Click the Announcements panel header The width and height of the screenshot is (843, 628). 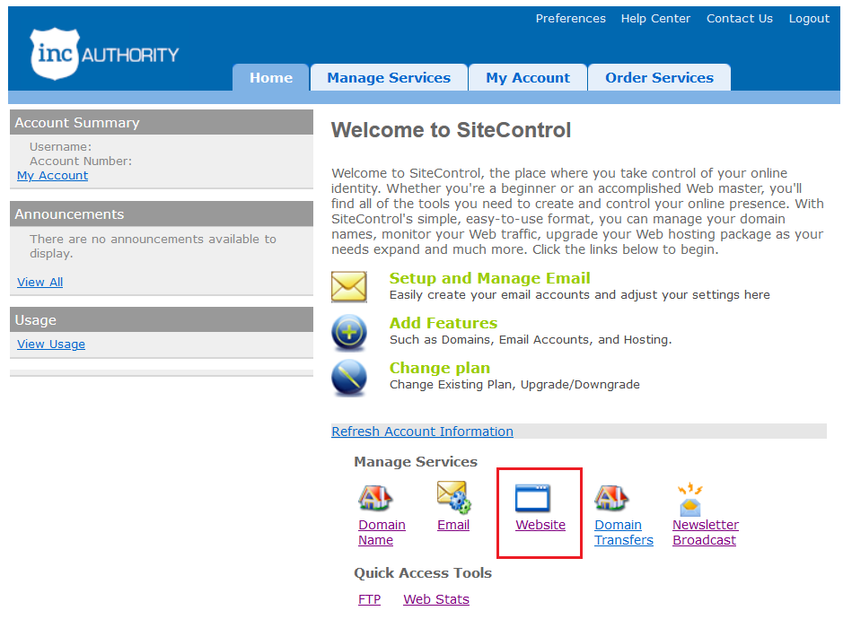tap(162, 214)
